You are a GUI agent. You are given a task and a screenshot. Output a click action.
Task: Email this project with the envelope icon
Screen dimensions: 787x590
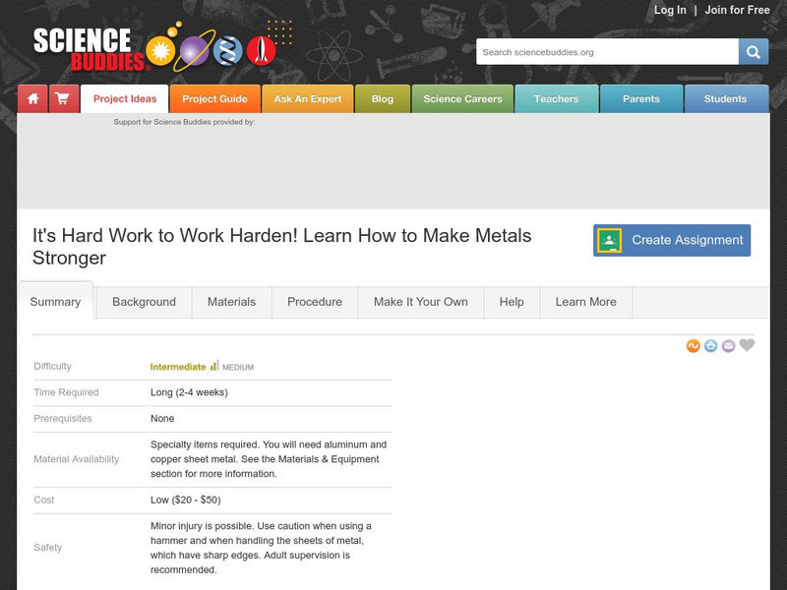tap(728, 345)
